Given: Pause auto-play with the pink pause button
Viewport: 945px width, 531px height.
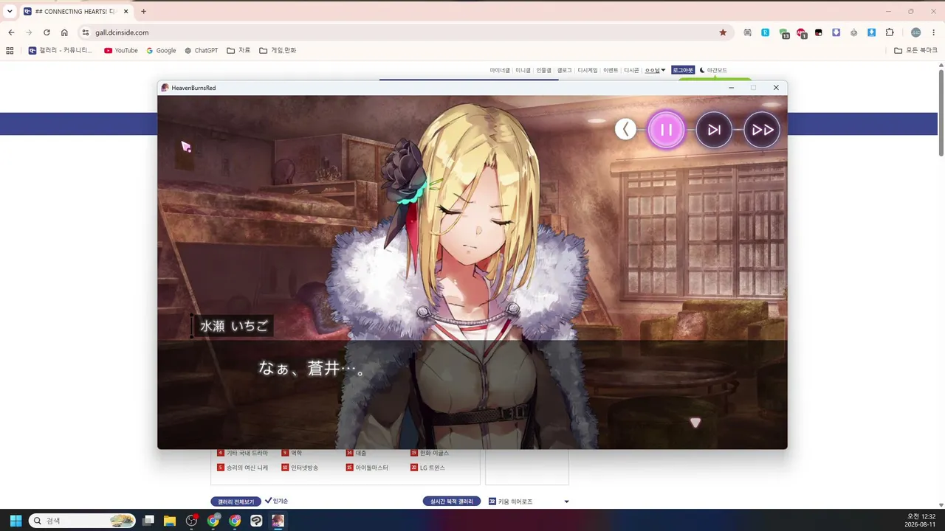Looking at the screenshot, I should (666, 130).
